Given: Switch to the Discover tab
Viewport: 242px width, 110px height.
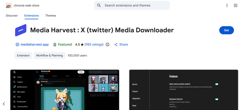Looking at the screenshot, I should tap(12, 16).
